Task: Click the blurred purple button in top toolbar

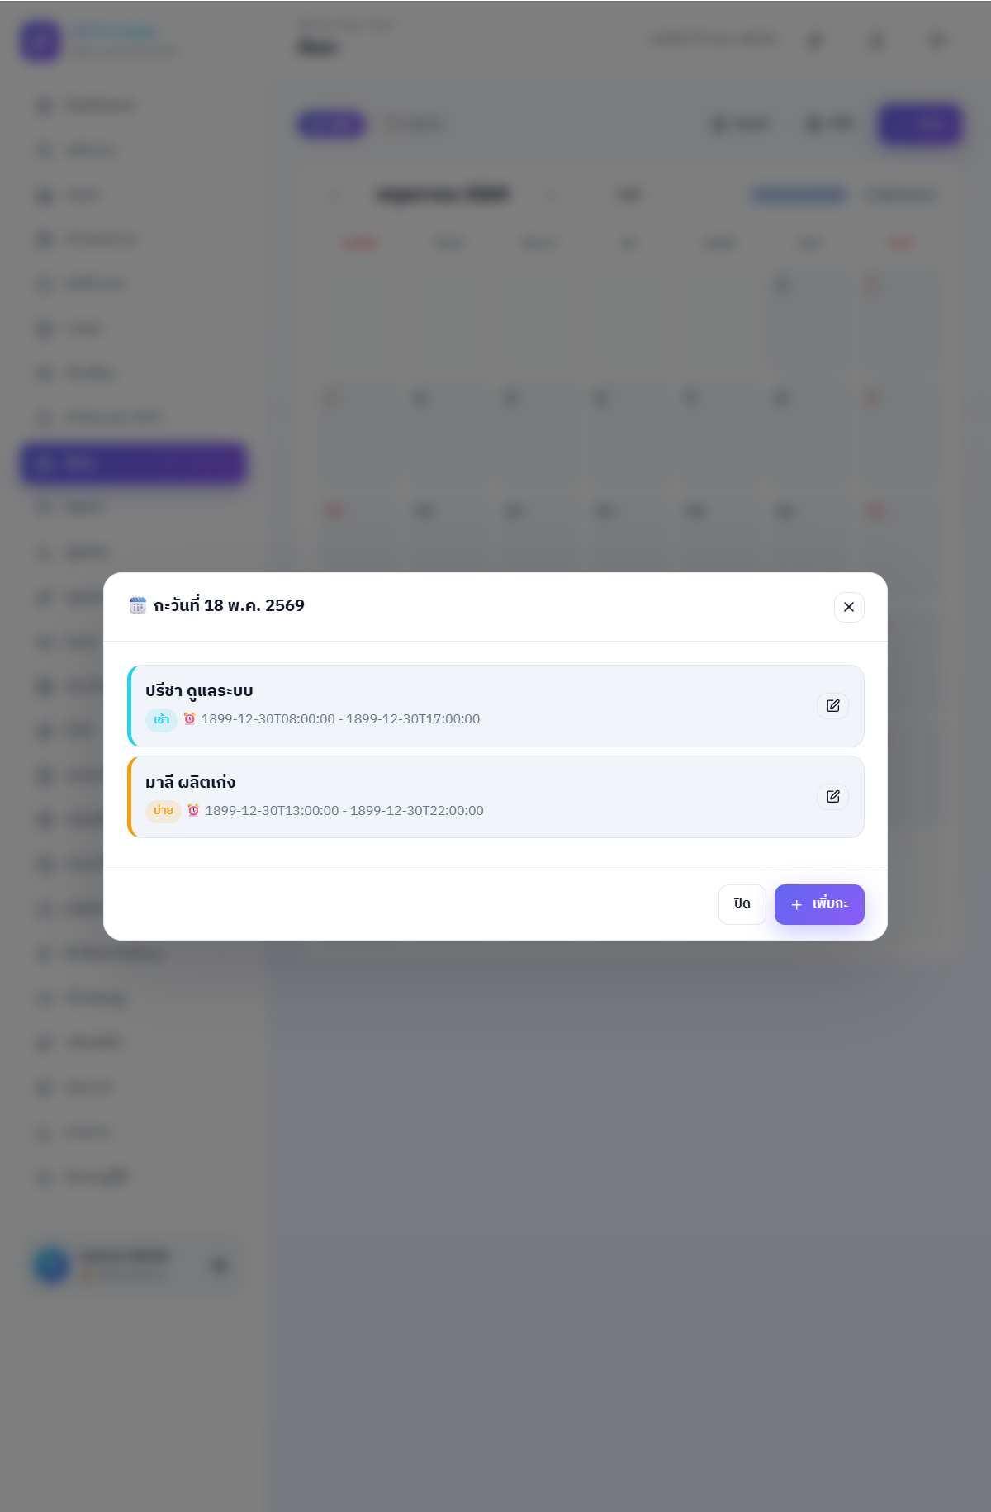Action: (x=921, y=125)
